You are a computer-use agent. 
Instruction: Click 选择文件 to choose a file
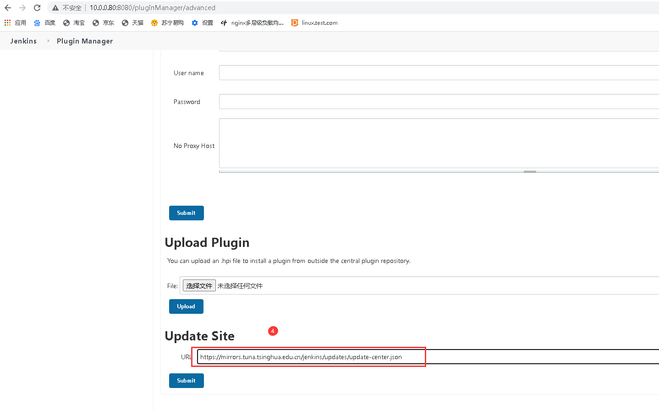(x=199, y=286)
